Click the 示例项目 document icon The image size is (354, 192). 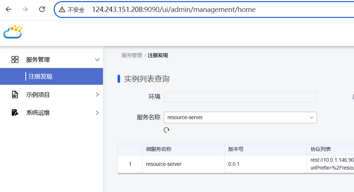tap(15, 95)
